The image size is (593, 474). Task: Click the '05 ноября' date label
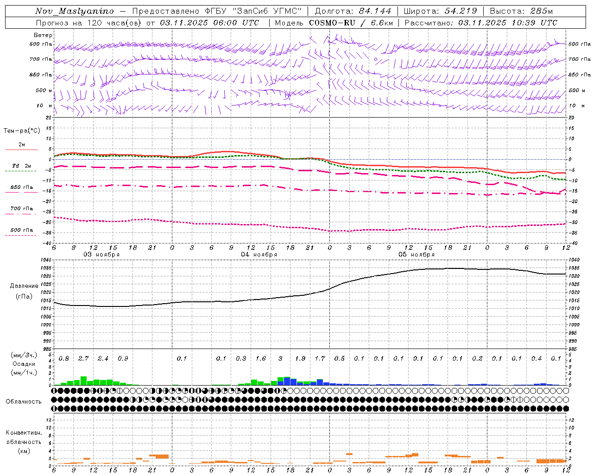416,255
